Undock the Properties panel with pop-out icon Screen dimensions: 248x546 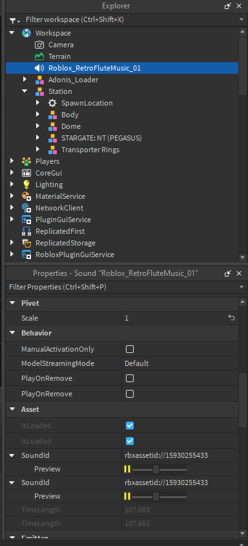pos(228,273)
